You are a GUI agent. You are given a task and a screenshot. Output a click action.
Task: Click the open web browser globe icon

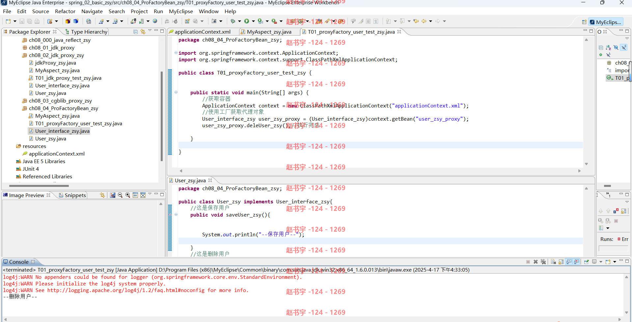[155, 21]
